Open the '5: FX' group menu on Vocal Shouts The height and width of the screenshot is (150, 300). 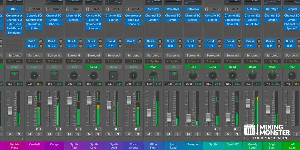point(133,61)
